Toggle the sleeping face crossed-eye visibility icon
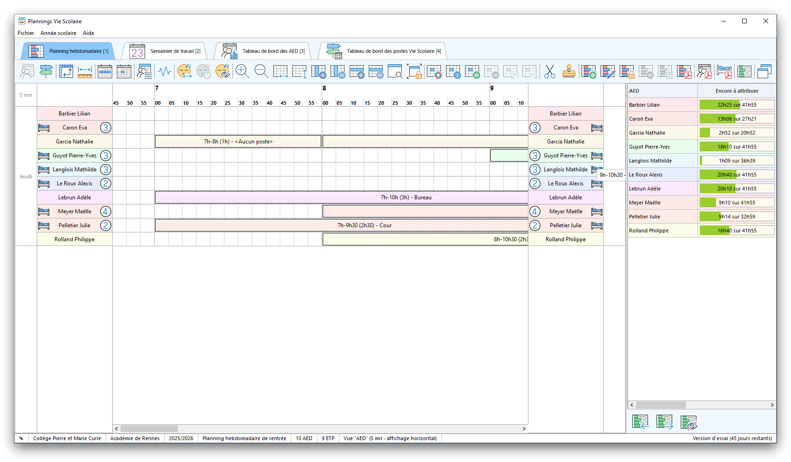Image resolution: width=791 pixels, height=462 pixels. point(223,72)
